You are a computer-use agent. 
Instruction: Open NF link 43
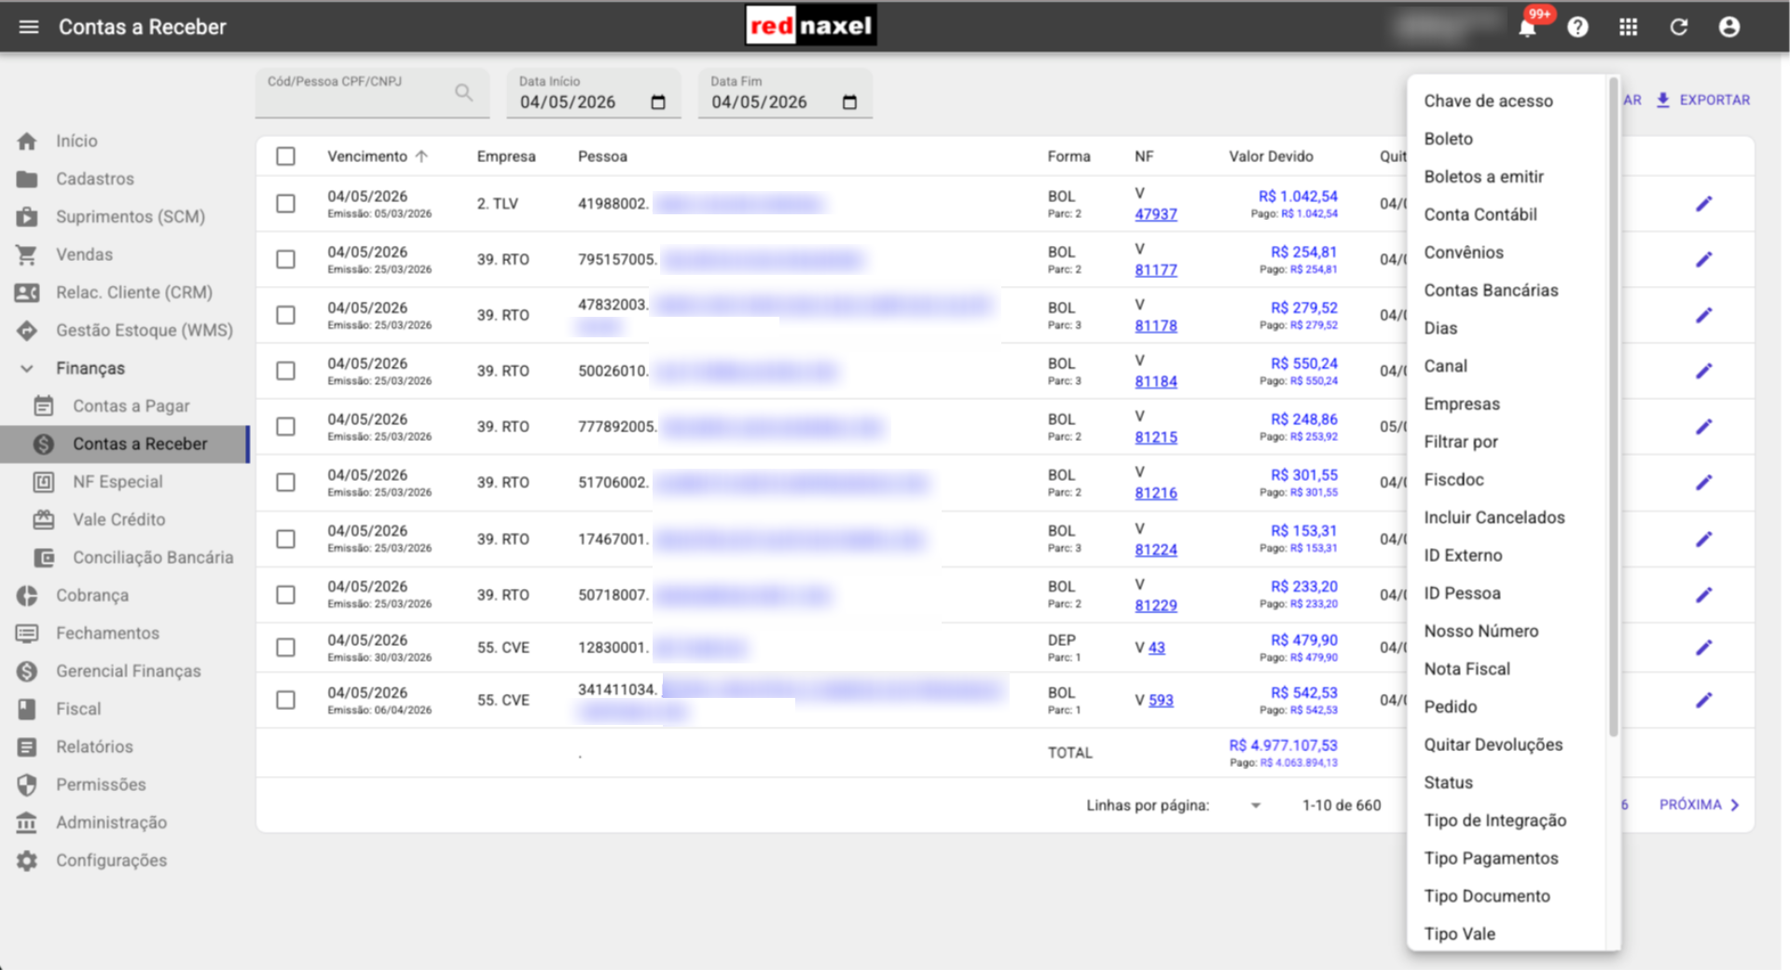1156,648
